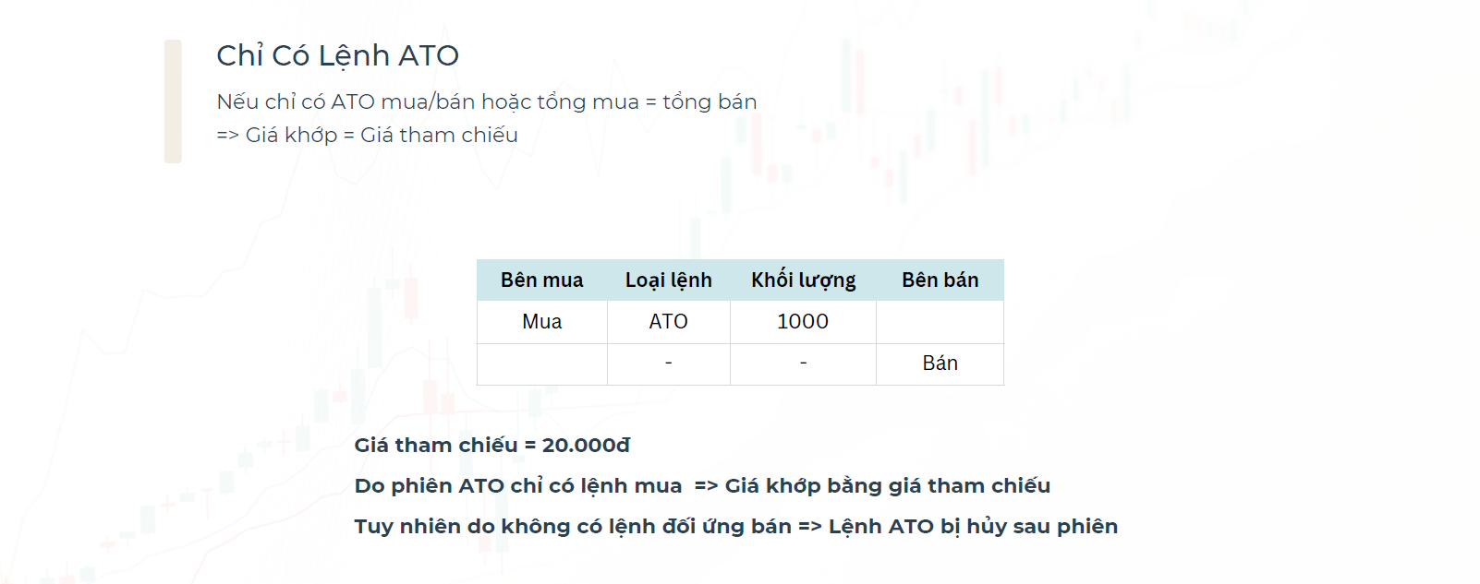Click empty cell under Bên mua, second row

coord(542,364)
